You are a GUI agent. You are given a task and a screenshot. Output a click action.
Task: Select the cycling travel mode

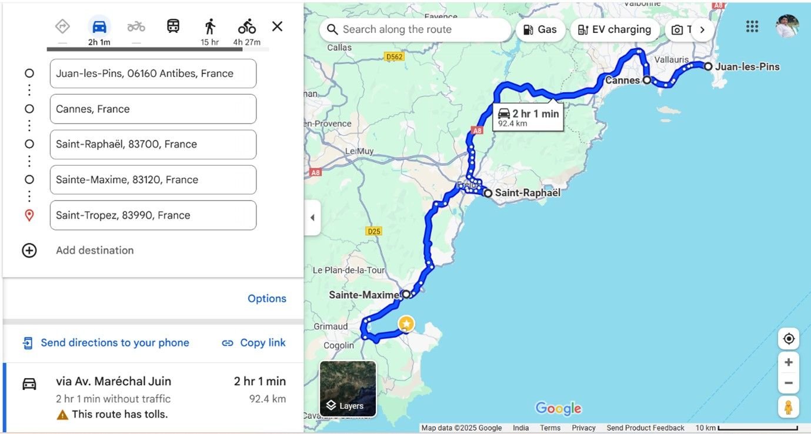pos(247,26)
